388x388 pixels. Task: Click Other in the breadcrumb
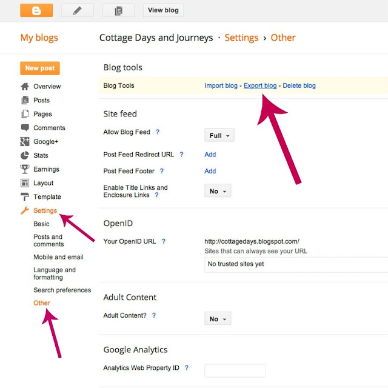pos(283,38)
